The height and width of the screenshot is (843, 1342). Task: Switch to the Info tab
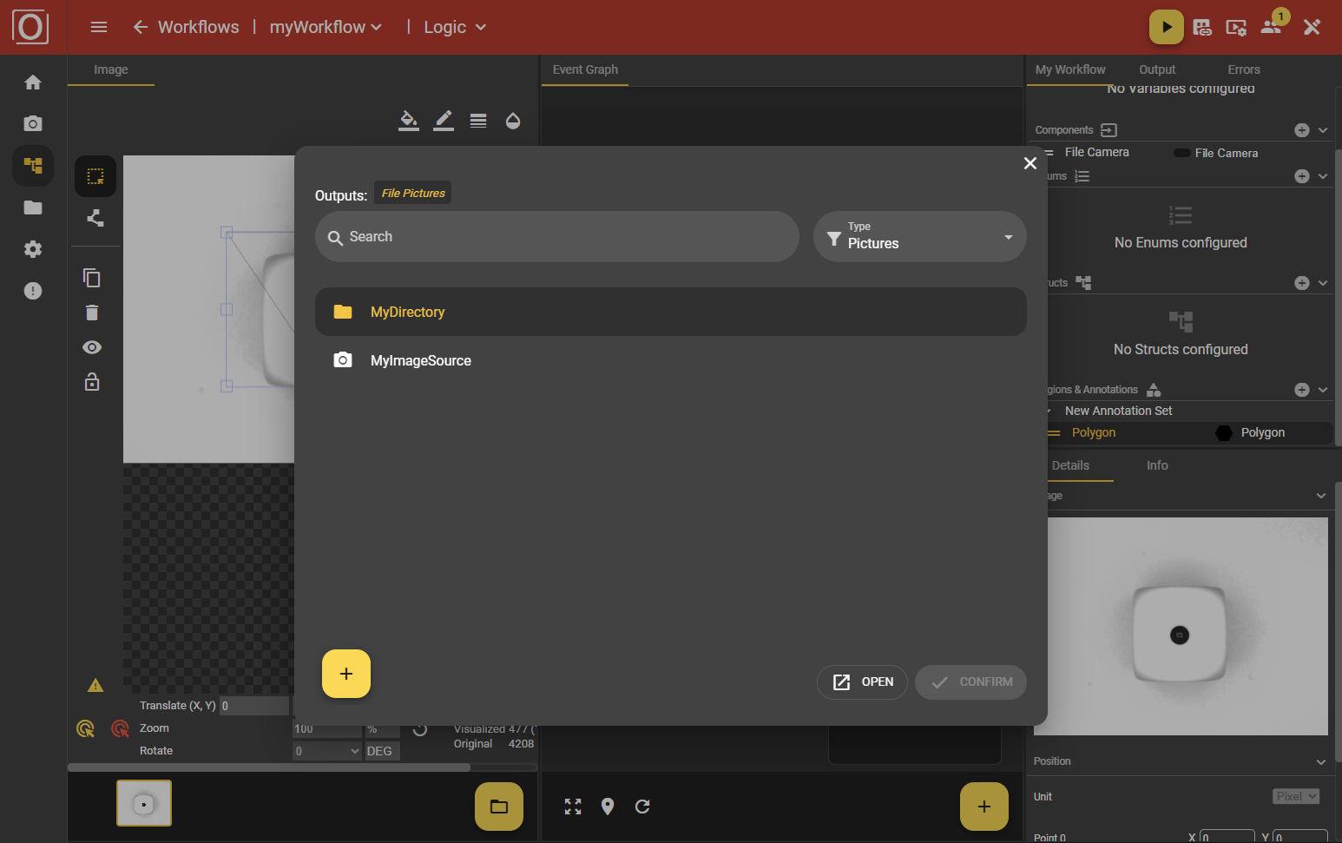[x=1156, y=465]
